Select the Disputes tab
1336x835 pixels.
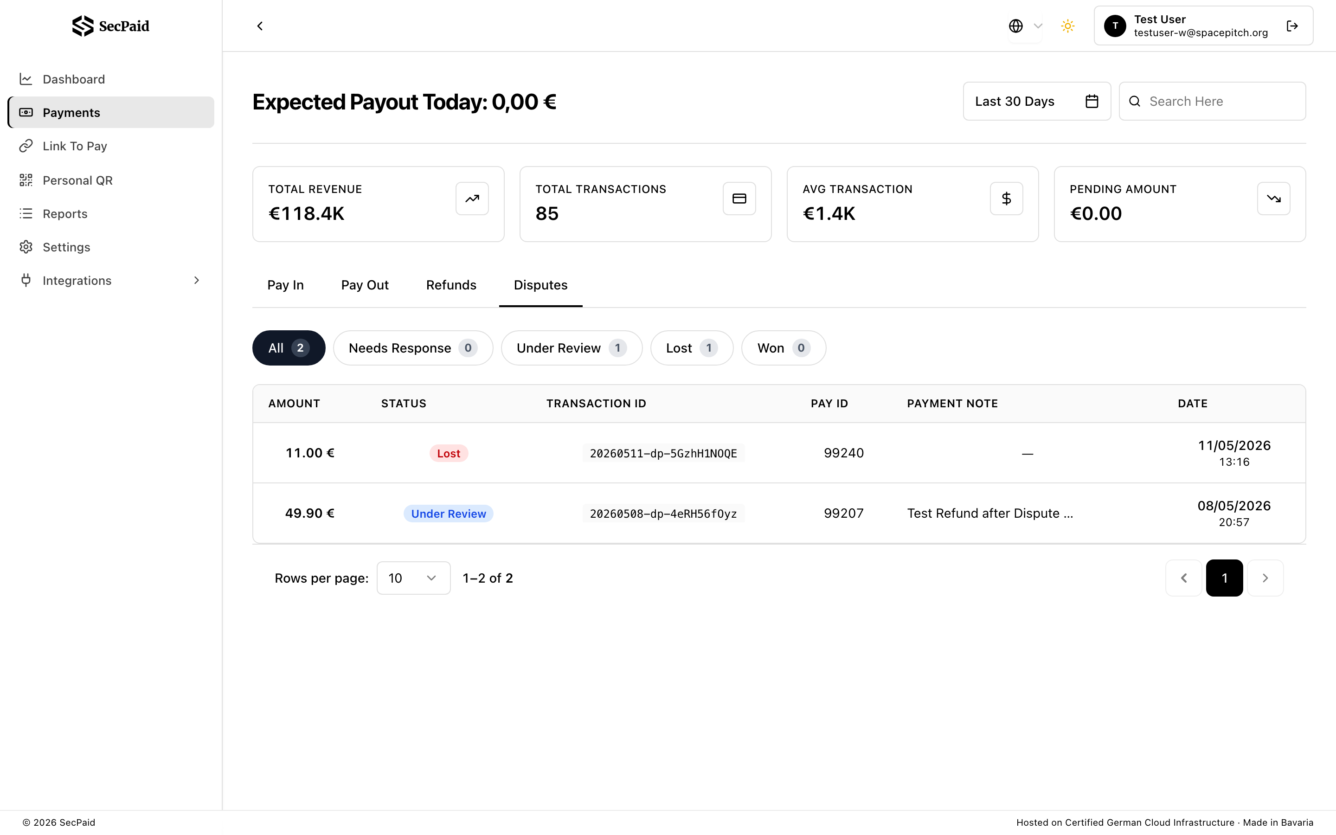pyautogui.click(x=540, y=285)
